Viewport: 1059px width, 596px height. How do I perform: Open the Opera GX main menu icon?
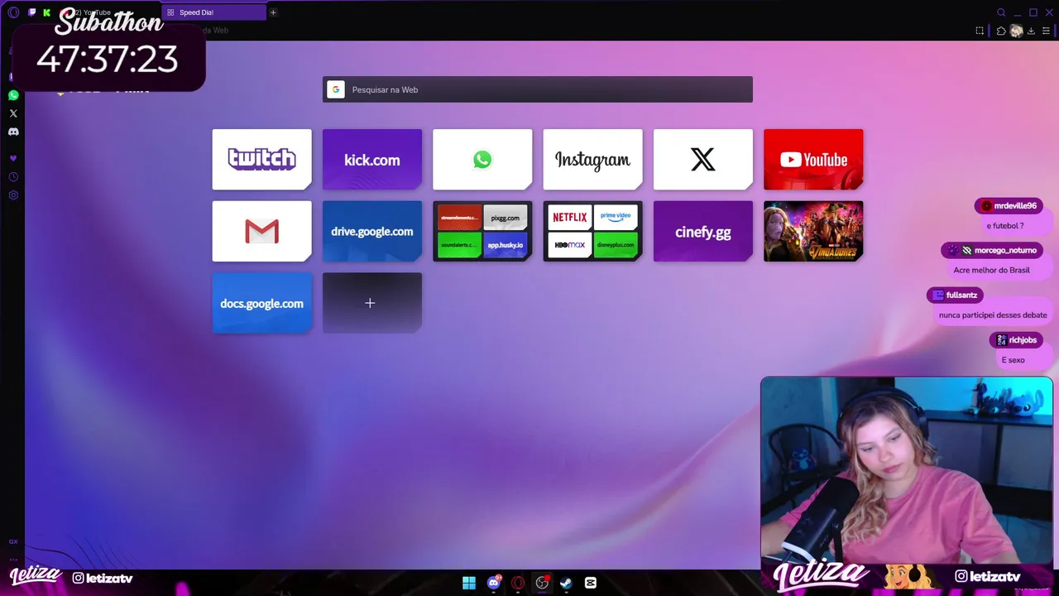(x=13, y=12)
